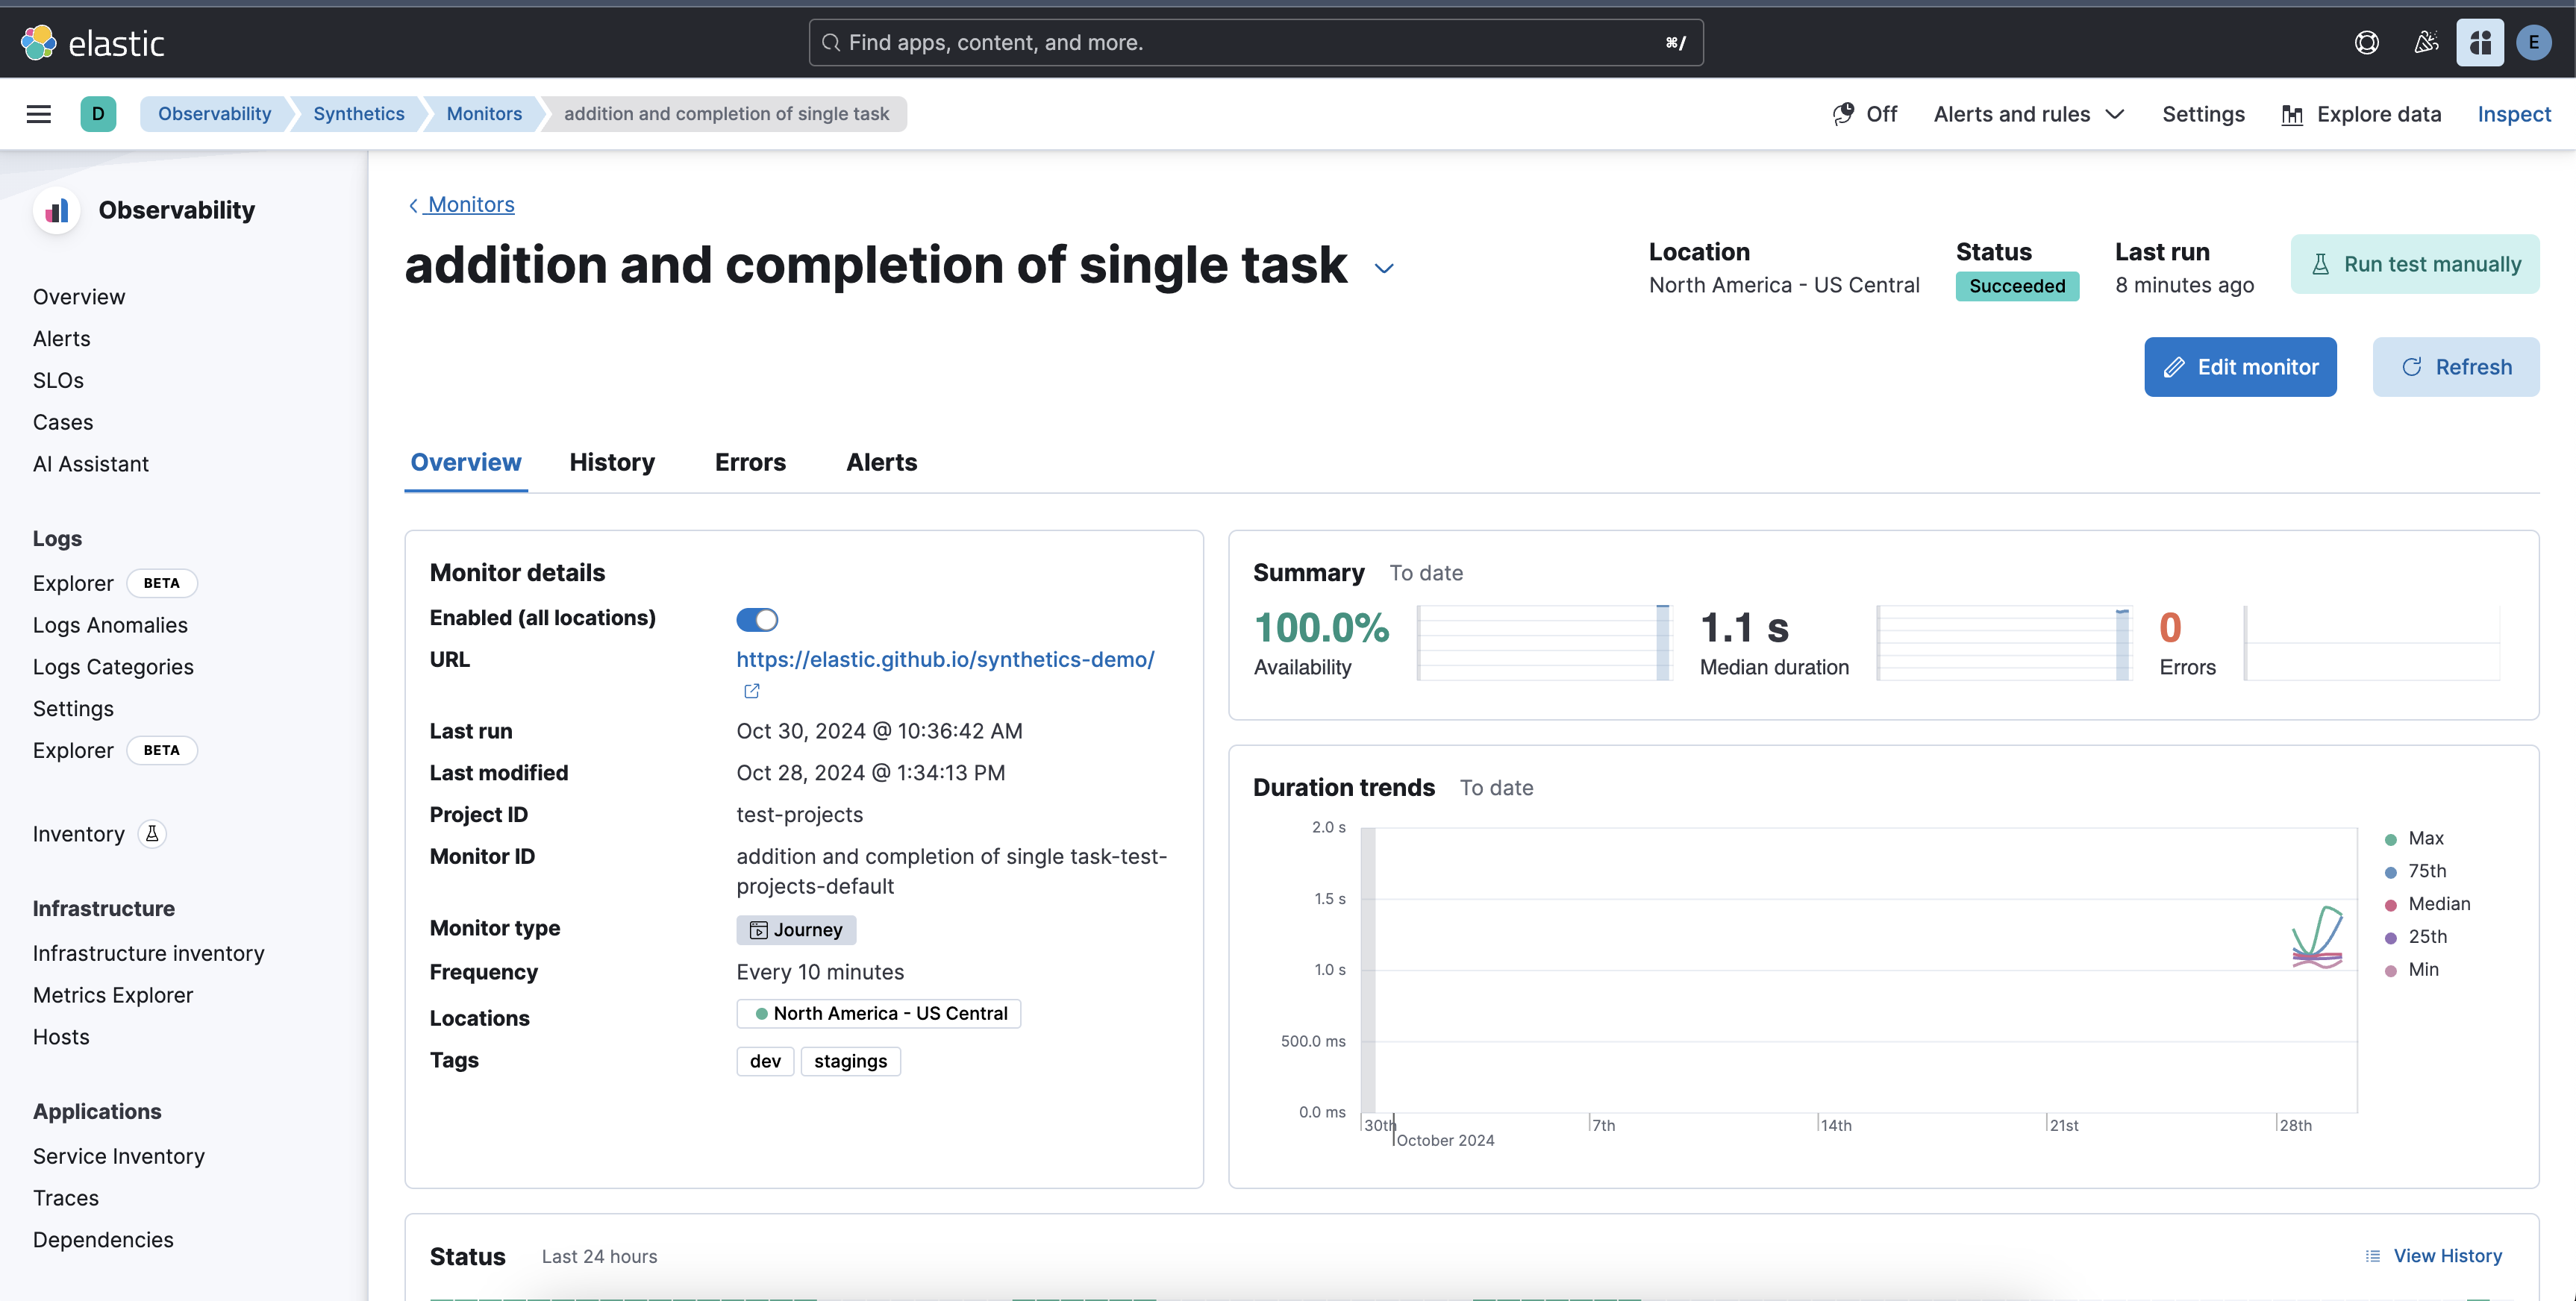Expand the Alerts and rules dropdown
Screen dimensions: 2576x1301
[x=2028, y=114]
